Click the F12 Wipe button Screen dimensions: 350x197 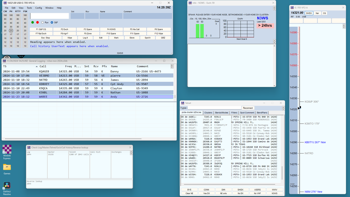click(x=159, y=34)
